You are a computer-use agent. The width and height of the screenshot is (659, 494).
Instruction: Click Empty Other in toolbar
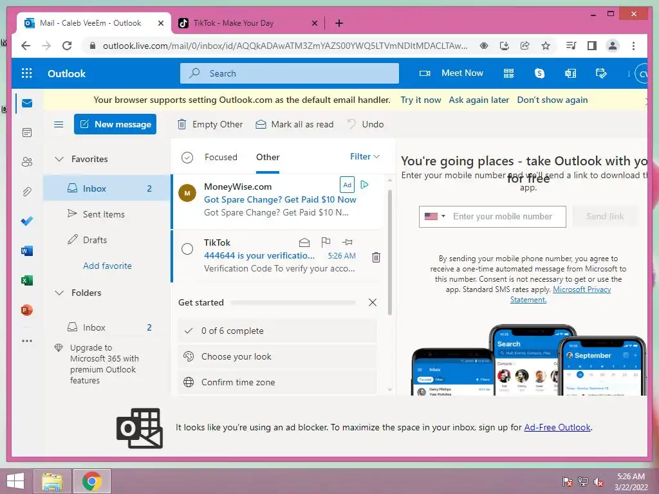(x=210, y=124)
